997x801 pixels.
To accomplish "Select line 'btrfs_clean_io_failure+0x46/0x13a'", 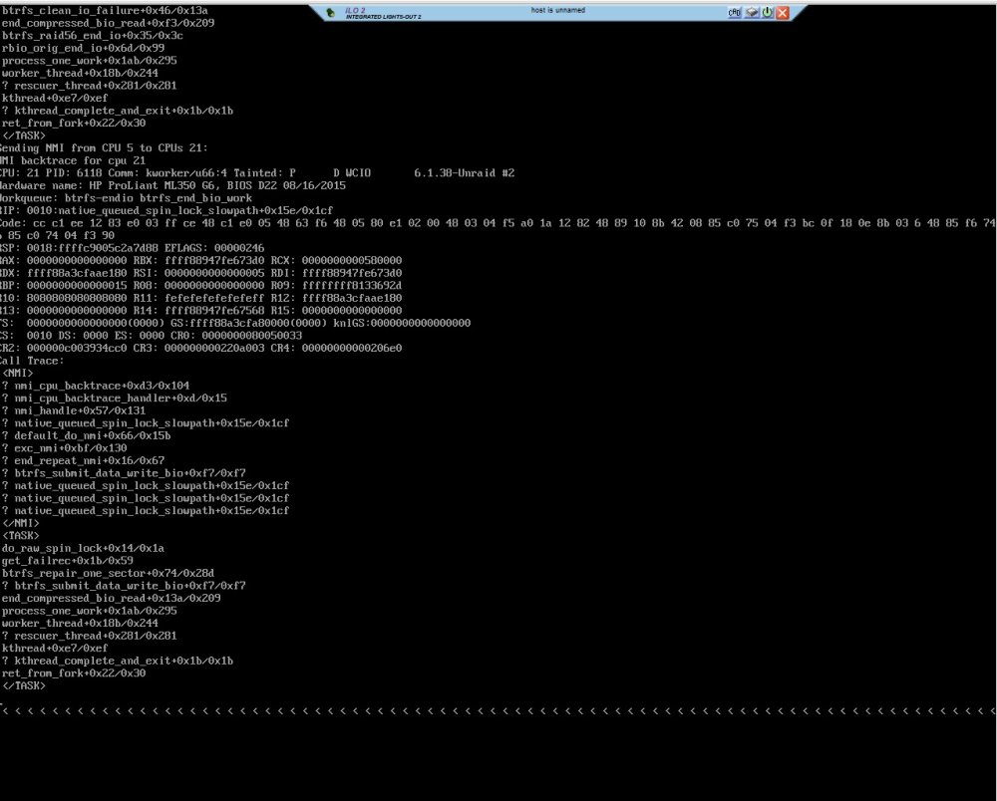I will [x=105, y=11].
